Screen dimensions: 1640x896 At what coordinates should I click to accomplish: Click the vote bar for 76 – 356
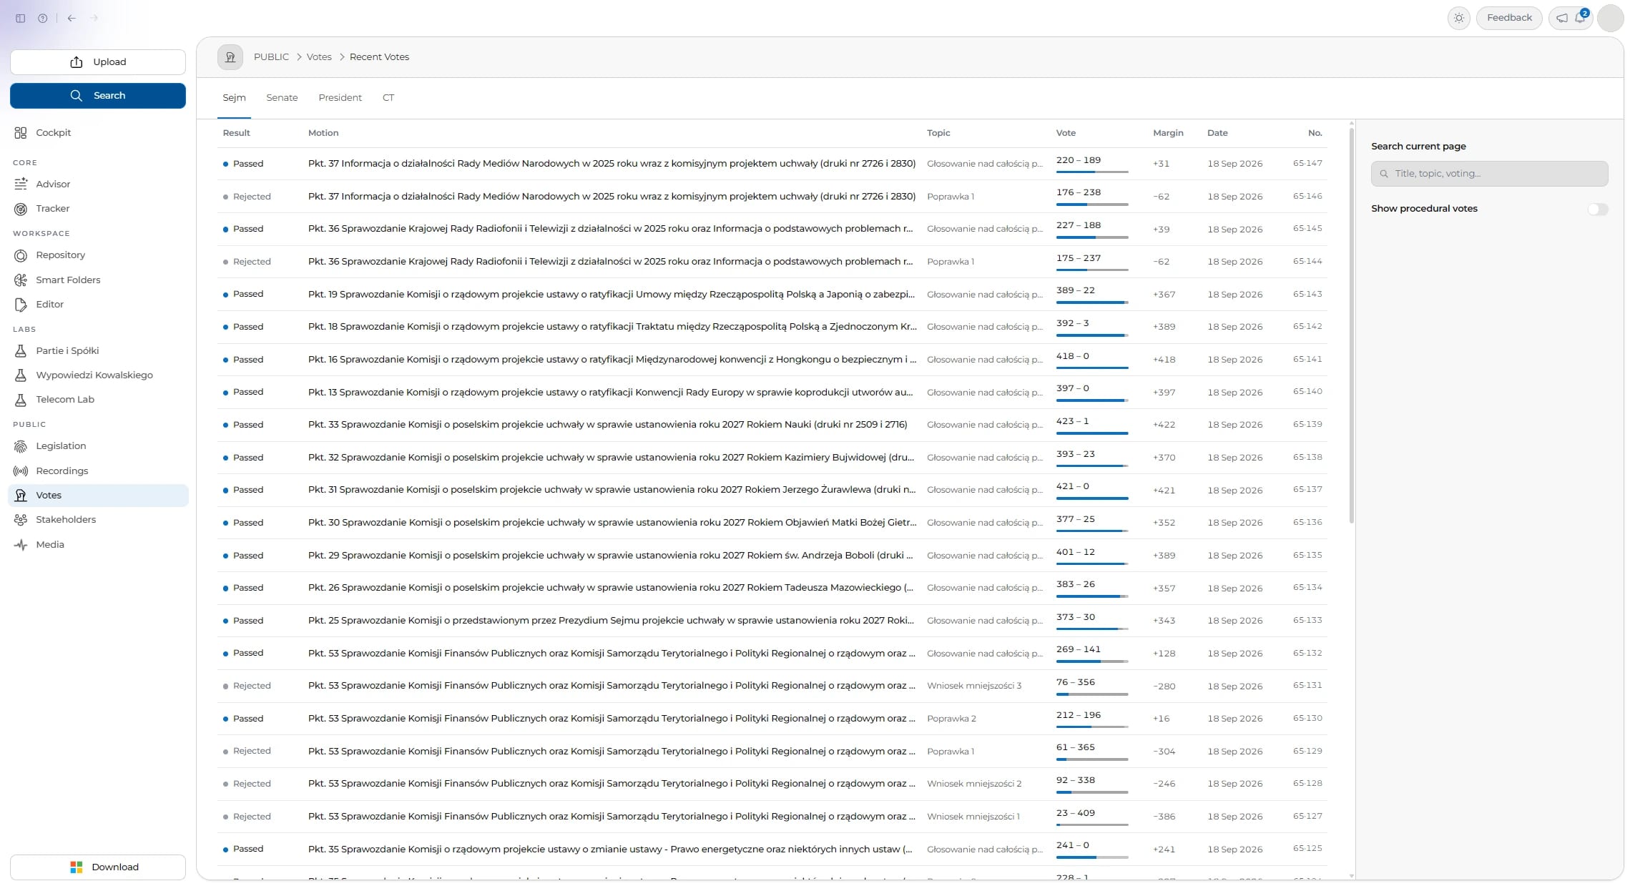(x=1092, y=694)
